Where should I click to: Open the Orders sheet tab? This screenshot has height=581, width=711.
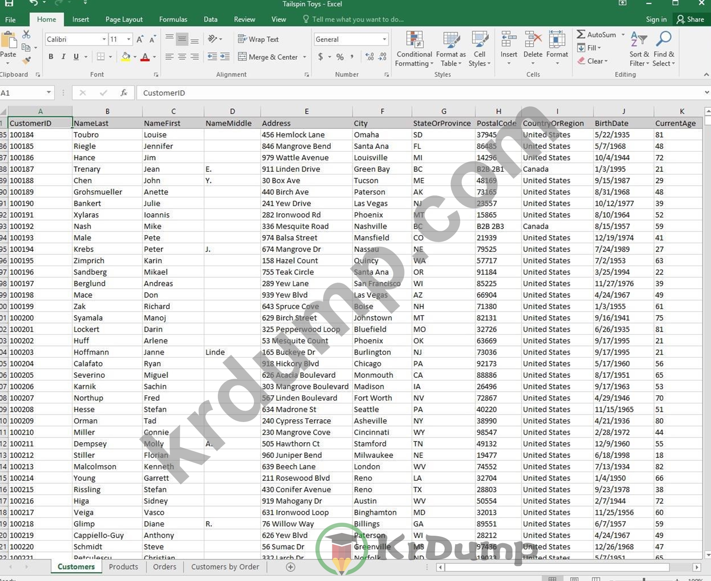pos(164,567)
